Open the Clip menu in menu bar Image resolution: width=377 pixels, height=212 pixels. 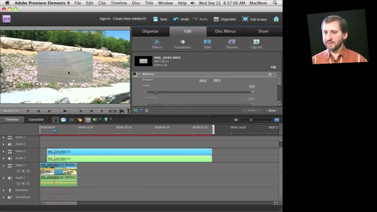(x=102, y=3)
